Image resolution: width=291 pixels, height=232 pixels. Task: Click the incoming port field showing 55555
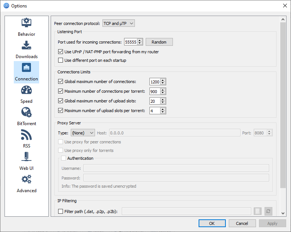131,42
